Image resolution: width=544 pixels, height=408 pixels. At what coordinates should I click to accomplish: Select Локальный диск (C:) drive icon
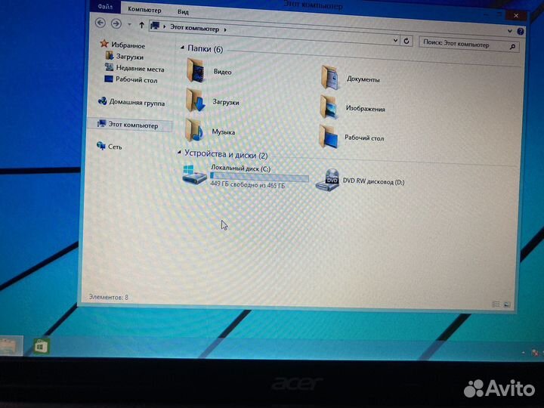(193, 175)
